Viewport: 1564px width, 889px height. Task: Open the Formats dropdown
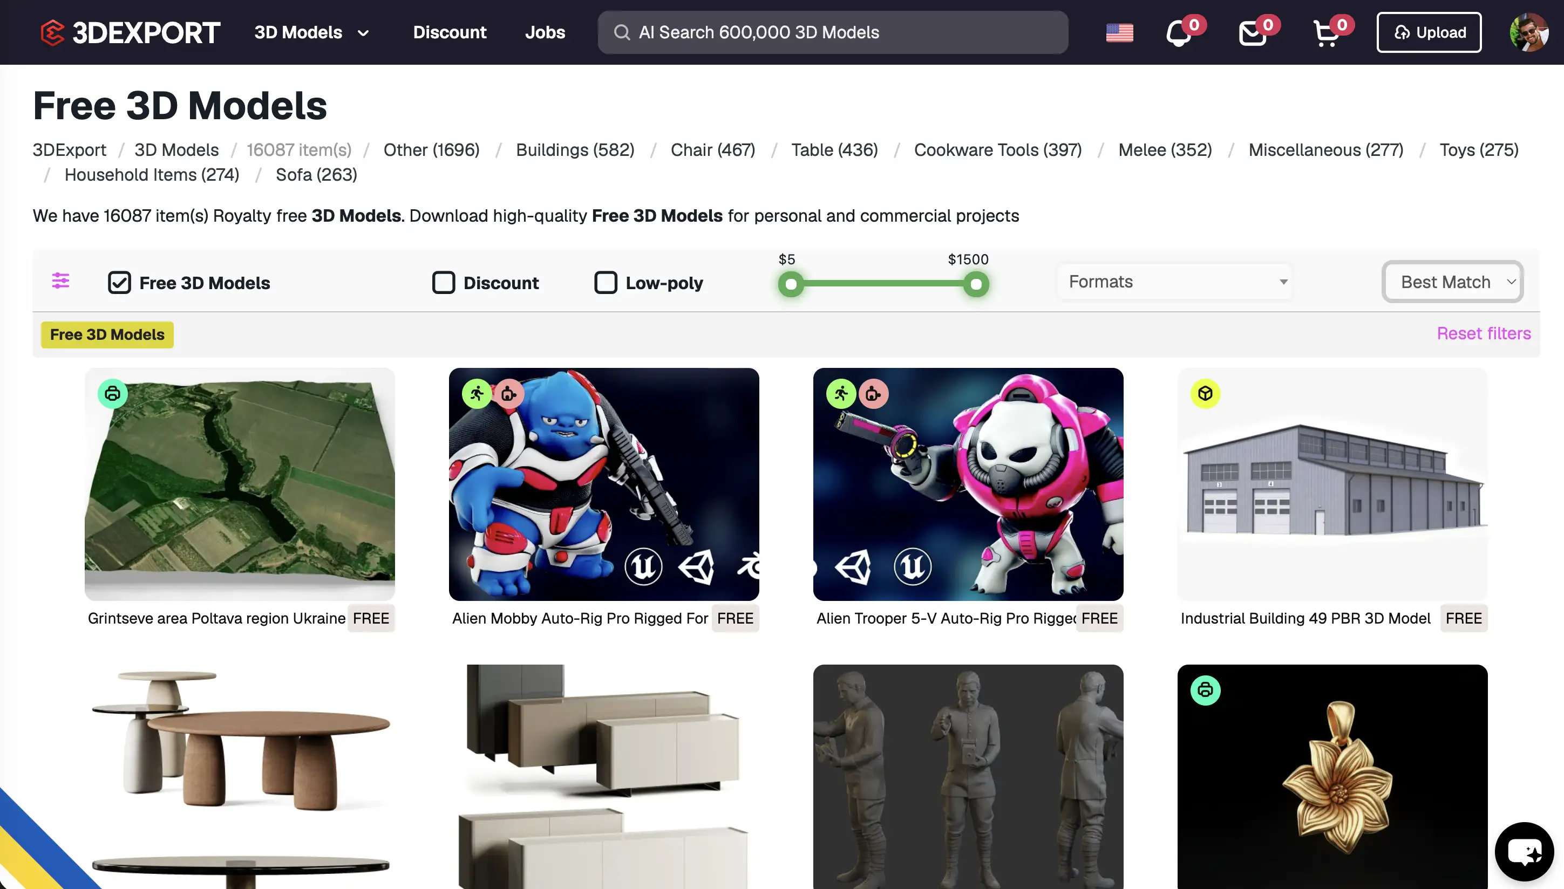point(1175,282)
